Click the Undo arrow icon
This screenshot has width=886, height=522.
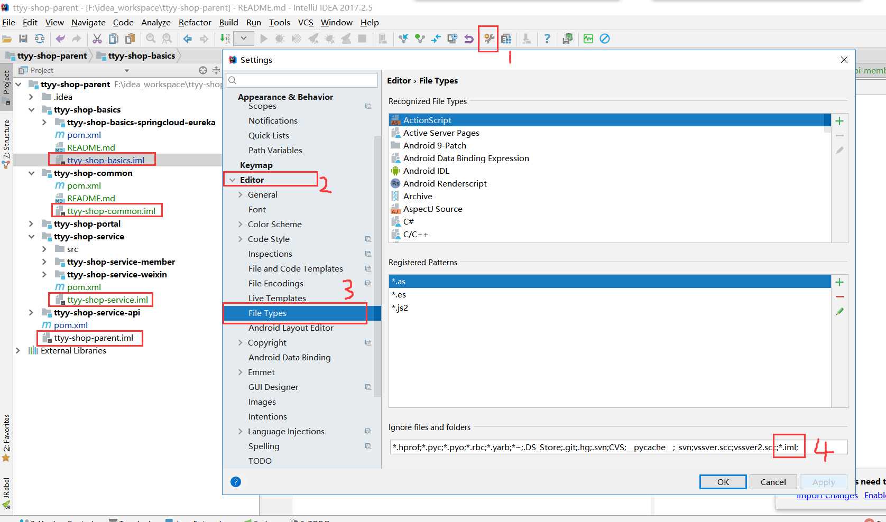click(x=61, y=39)
